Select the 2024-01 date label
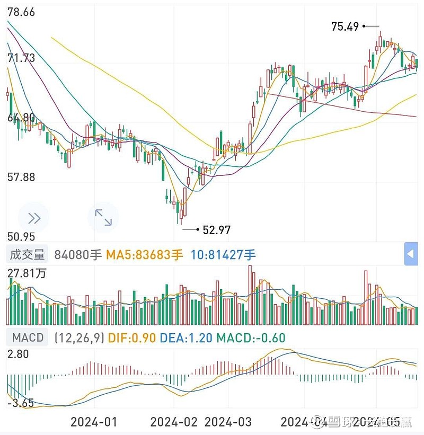424x435 pixels. 94,422
